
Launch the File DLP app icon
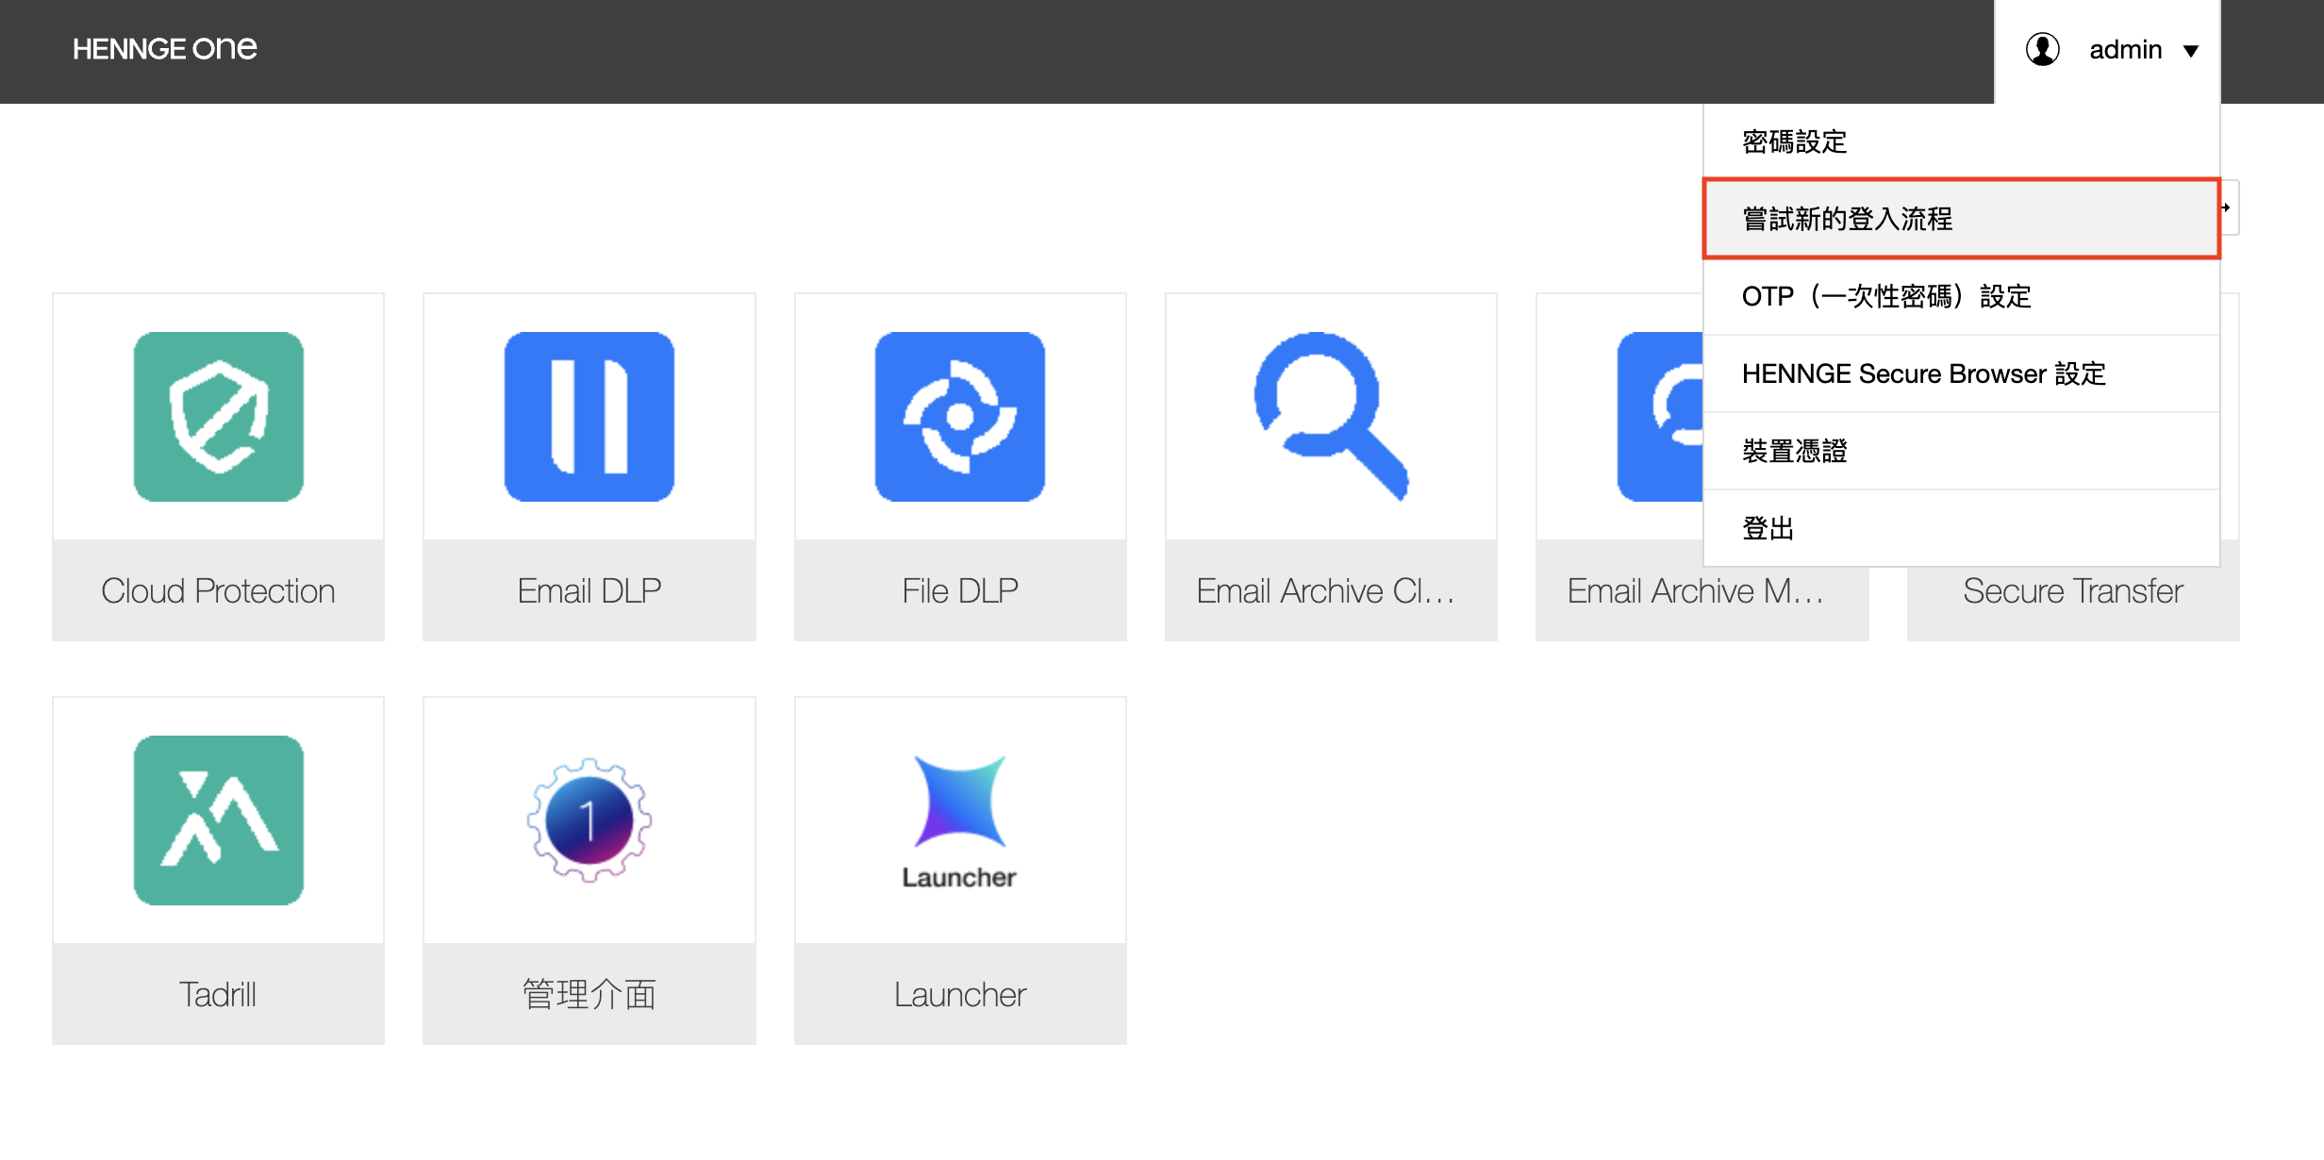[959, 416]
